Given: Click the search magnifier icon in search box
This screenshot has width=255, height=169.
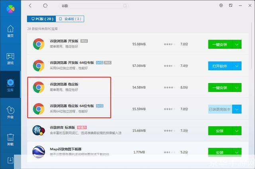Looking at the screenshot, I should 125,6.
